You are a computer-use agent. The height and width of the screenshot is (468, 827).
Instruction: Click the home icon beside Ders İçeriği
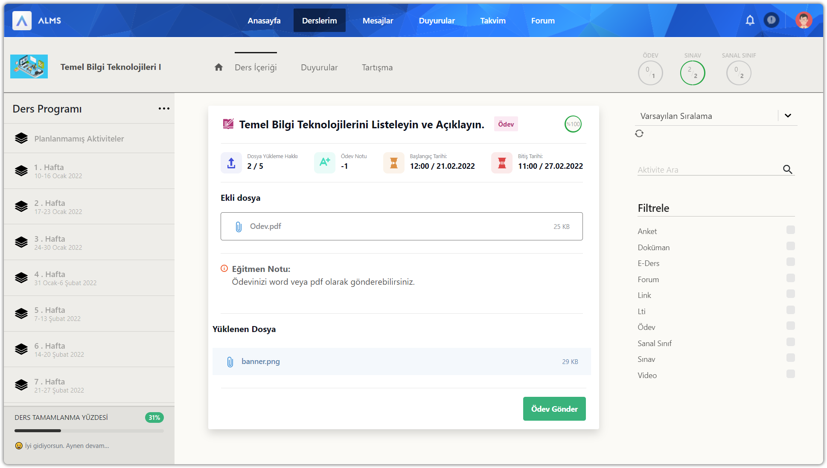point(218,67)
